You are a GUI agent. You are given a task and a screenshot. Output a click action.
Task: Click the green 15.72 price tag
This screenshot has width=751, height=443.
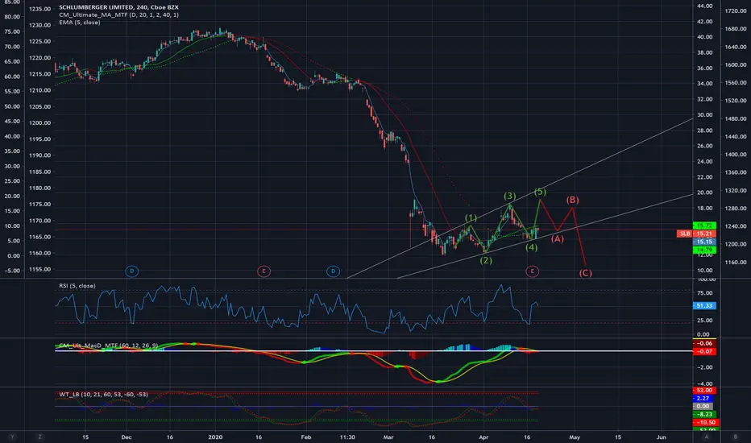704,226
